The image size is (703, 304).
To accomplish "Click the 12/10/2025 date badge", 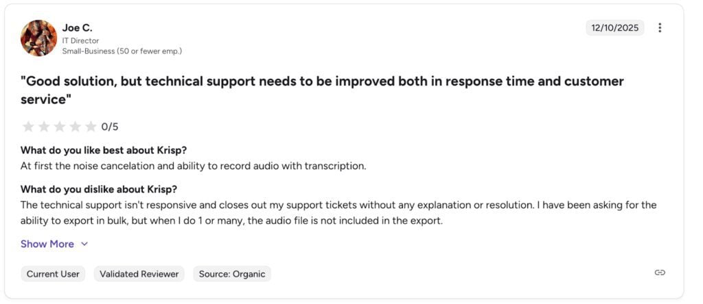I will coord(614,28).
